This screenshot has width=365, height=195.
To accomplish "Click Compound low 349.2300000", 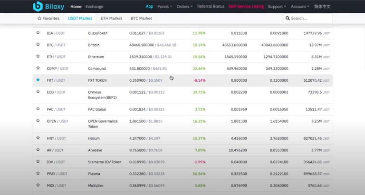I will (277, 68).
